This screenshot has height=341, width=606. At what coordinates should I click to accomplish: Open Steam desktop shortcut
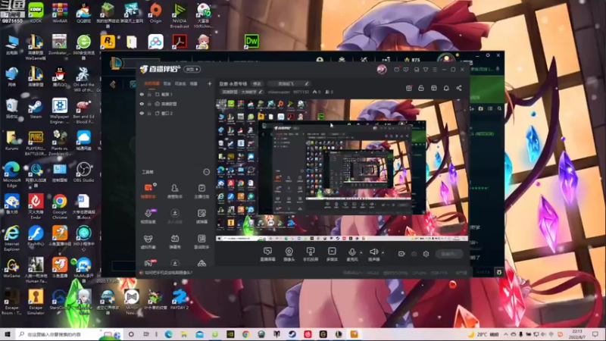[36, 108]
